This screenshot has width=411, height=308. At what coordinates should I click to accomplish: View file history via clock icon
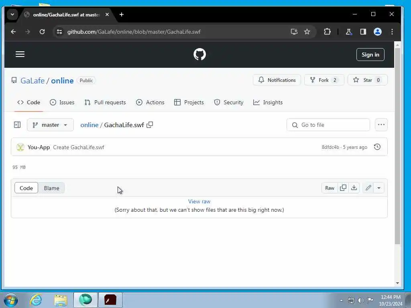click(x=377, y=147)
